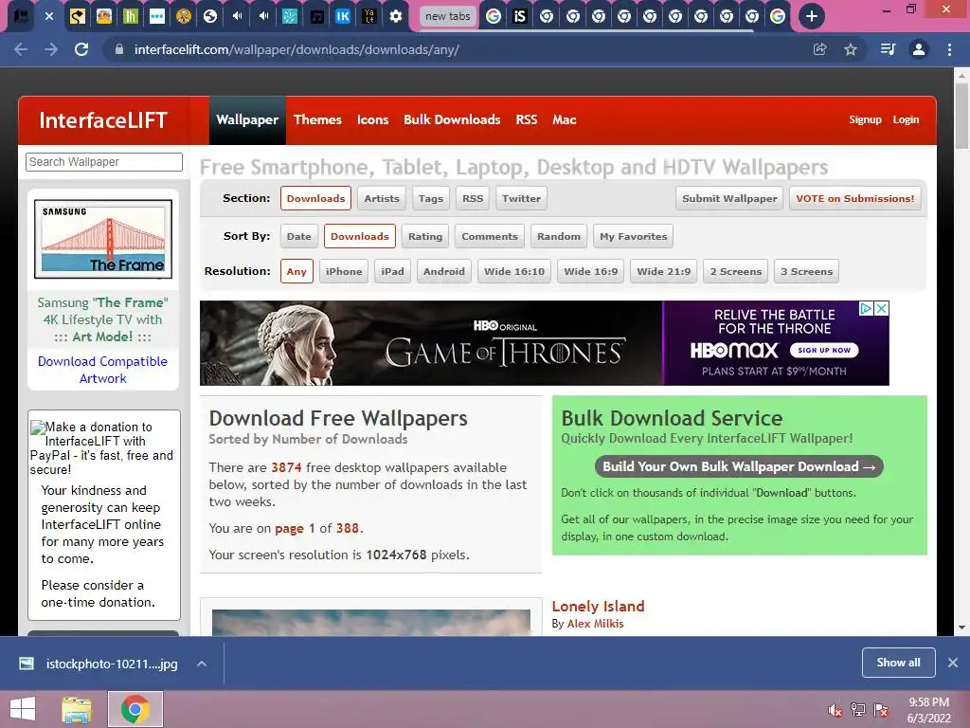Open the 'YaLt' favicon tab

369,16
